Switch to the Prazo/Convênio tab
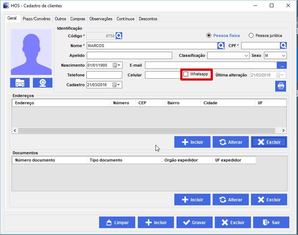298x235 pixels. (x=37, y=19)
